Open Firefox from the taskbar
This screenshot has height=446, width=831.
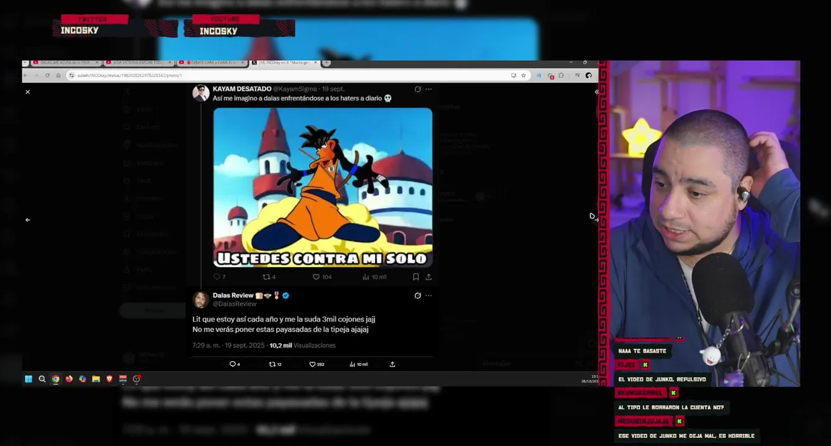pos(69,379)
